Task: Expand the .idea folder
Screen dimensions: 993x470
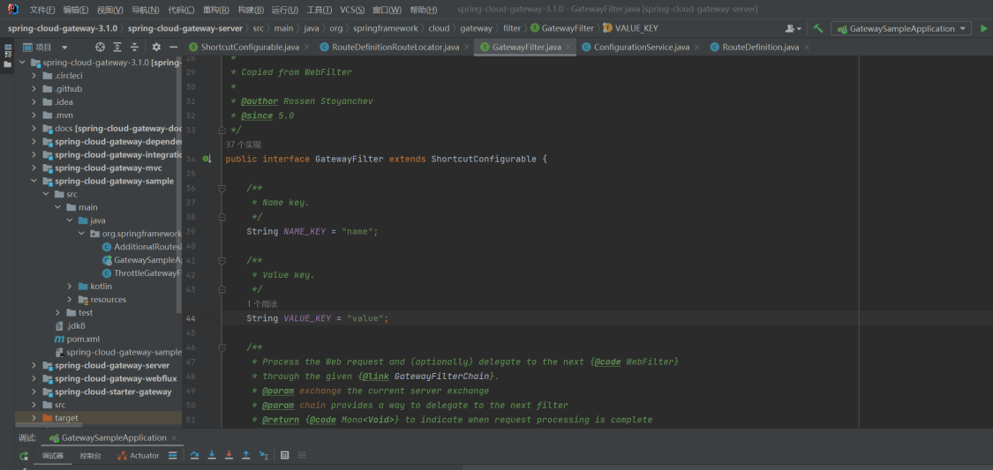Action: (x=34, y=102)
